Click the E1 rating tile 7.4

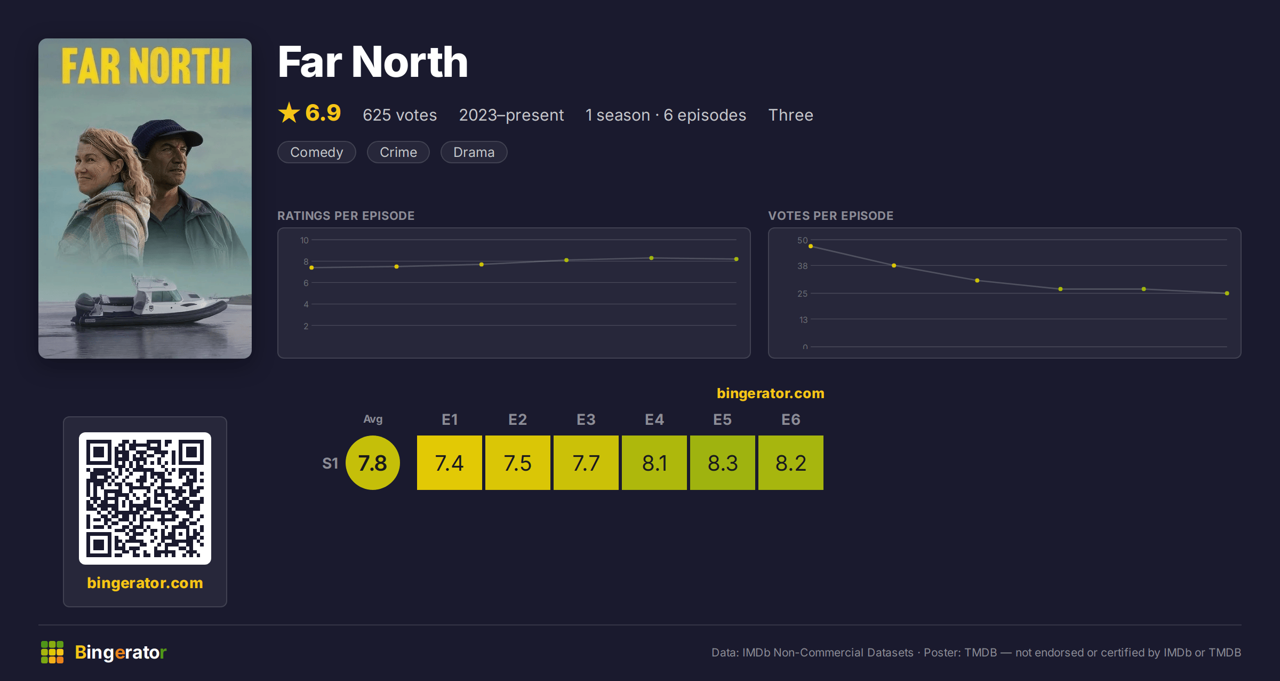(450, 463)
